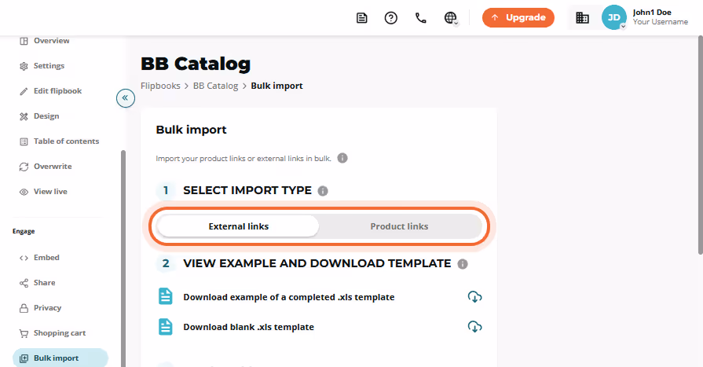
Task: Click file icon beside blank template
Action: [166, 327]
